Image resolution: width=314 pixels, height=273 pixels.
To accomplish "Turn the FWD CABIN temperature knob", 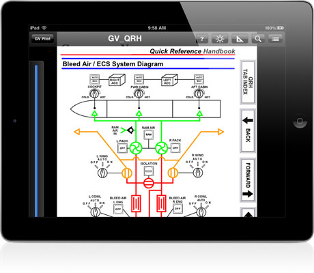I will click(x=139, y=94).
